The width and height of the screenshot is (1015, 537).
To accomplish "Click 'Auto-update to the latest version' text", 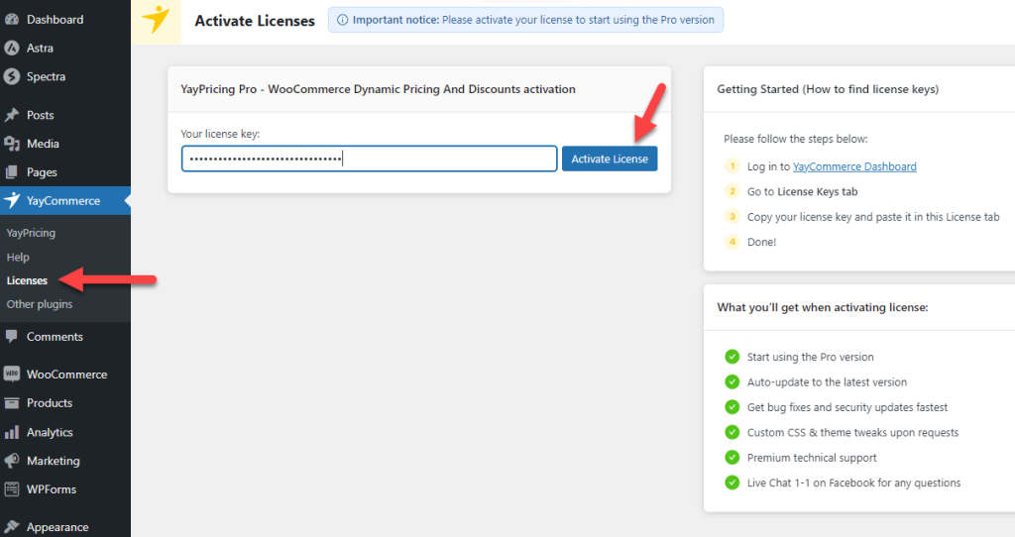I will tap(828, 382).
